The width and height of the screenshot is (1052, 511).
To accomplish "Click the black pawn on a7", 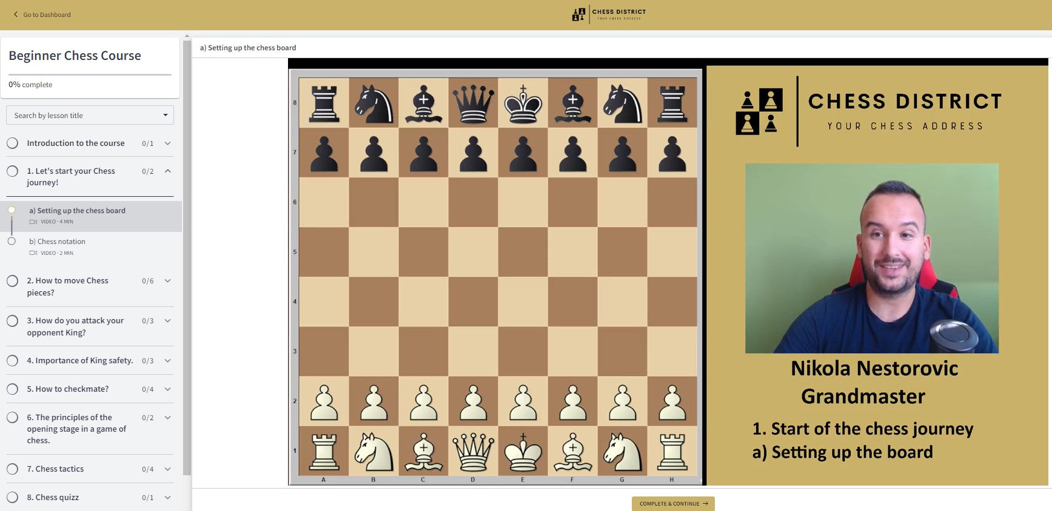I will [x=324, y=154].
